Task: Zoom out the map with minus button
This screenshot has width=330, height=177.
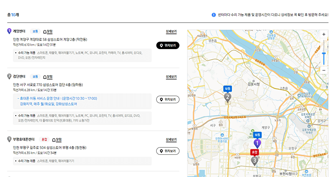Action: pyautogui.click(x=324, y=70)
